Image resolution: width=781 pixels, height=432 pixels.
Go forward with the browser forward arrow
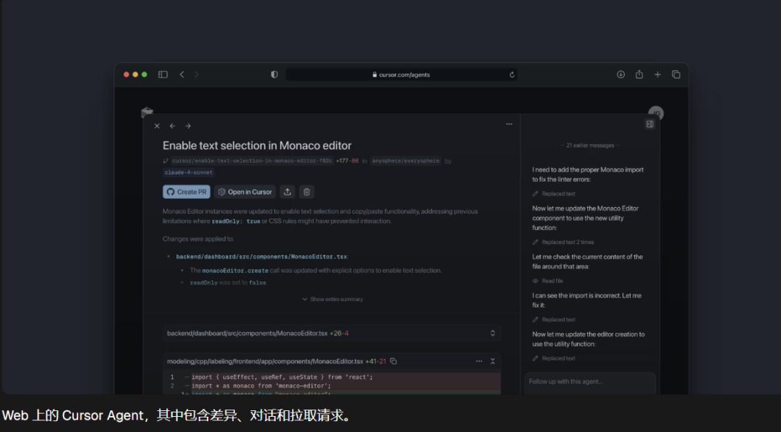pyautogui.click(x=196, y=75)
